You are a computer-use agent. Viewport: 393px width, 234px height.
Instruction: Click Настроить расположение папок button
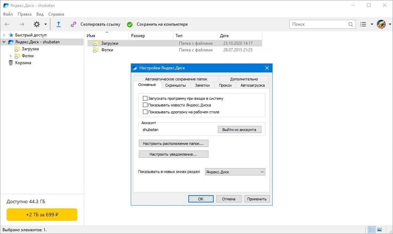[x=173, y=144]
